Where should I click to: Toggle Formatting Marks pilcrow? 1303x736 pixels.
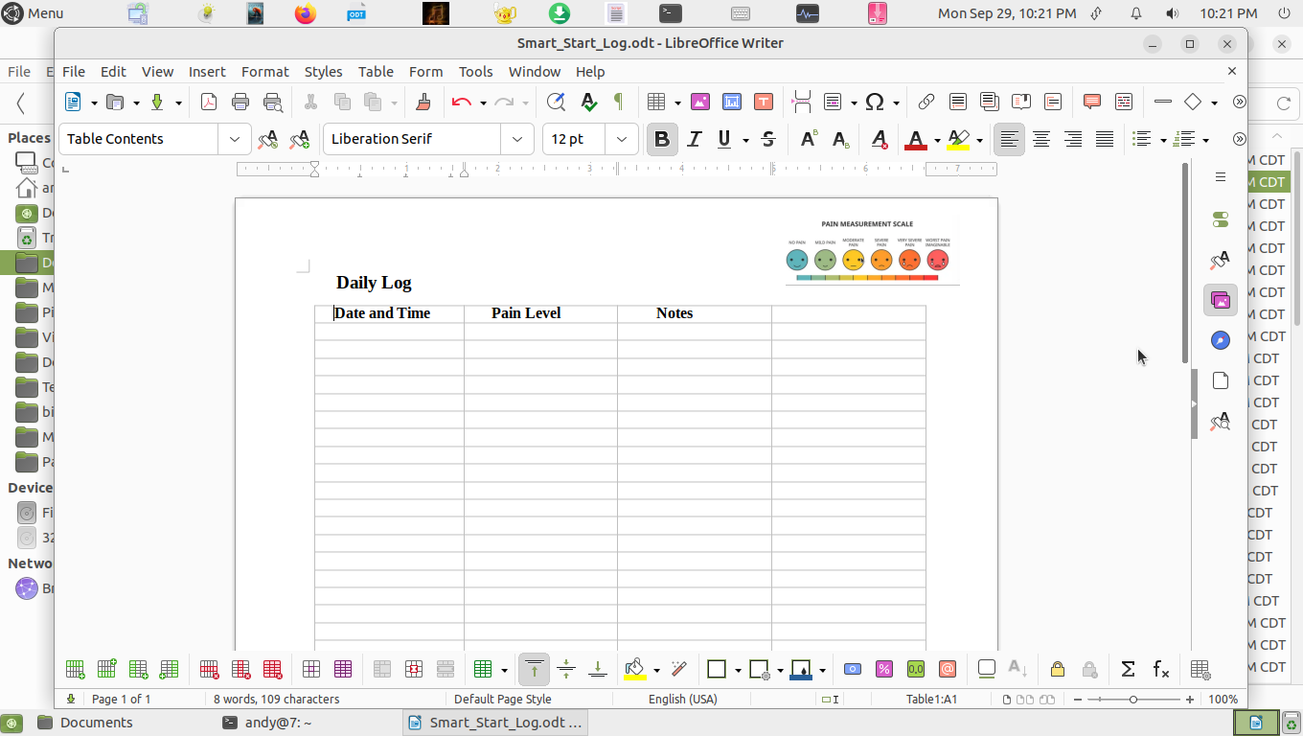(619, 102)
